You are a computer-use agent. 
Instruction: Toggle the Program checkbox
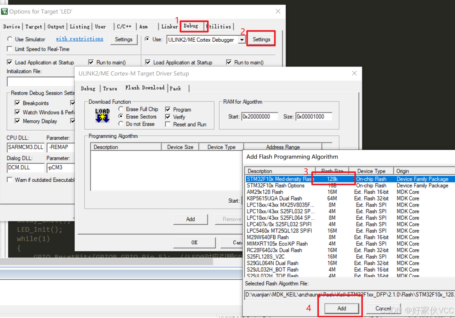[x=168, y=110]
